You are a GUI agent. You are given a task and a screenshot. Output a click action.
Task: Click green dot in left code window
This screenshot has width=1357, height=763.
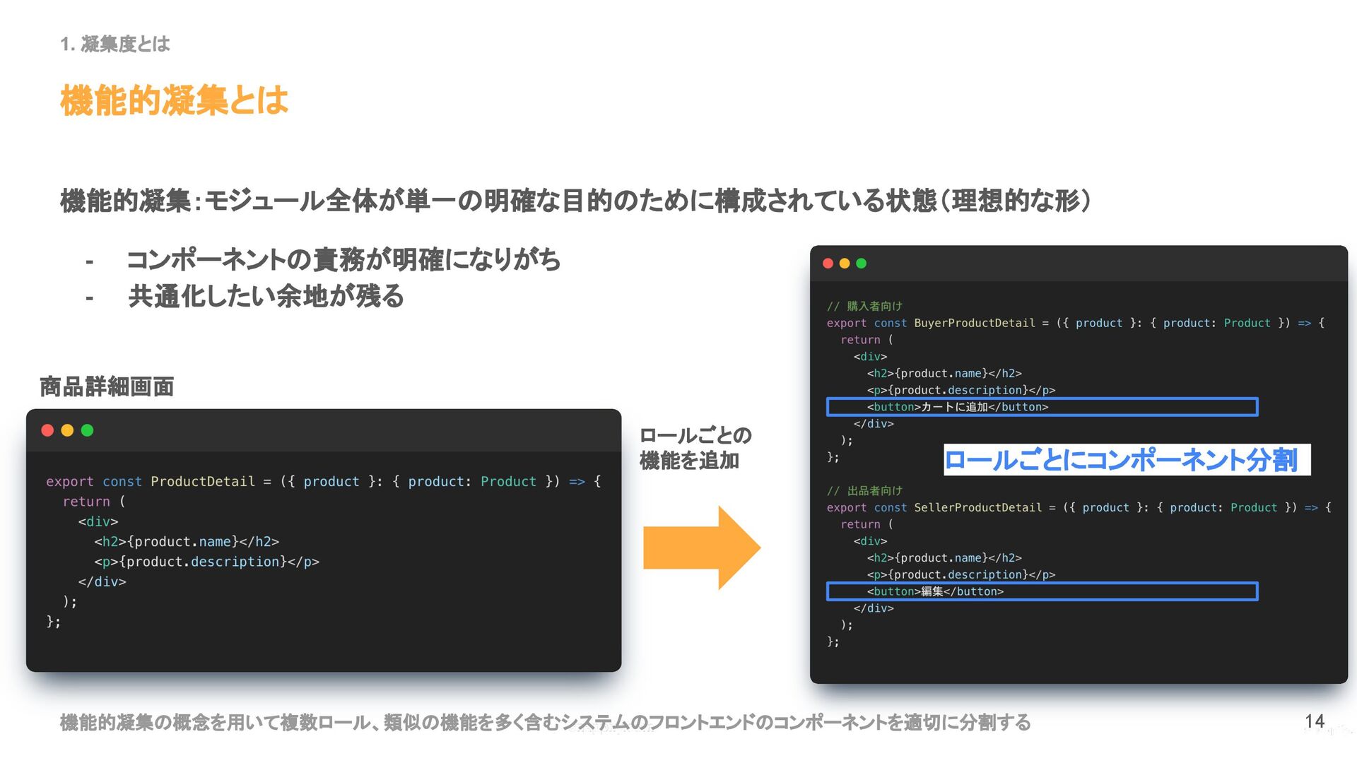coord(87,430)
